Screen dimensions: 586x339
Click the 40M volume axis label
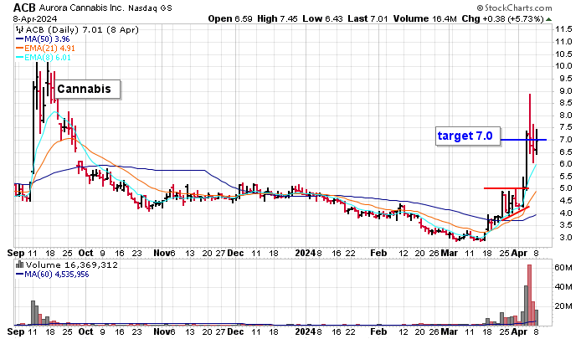coord(563,286)
